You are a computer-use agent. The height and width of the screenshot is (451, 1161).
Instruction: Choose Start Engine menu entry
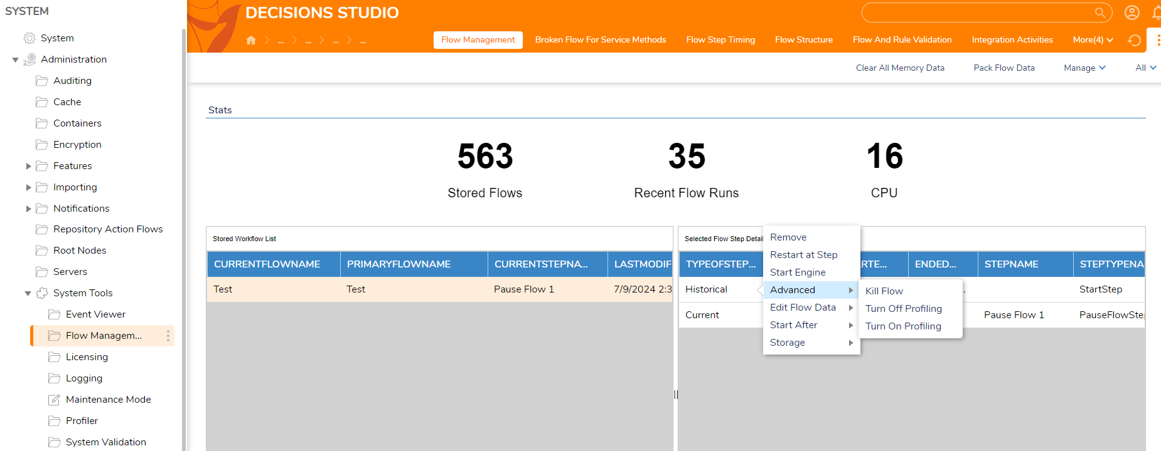click(811, 272)
